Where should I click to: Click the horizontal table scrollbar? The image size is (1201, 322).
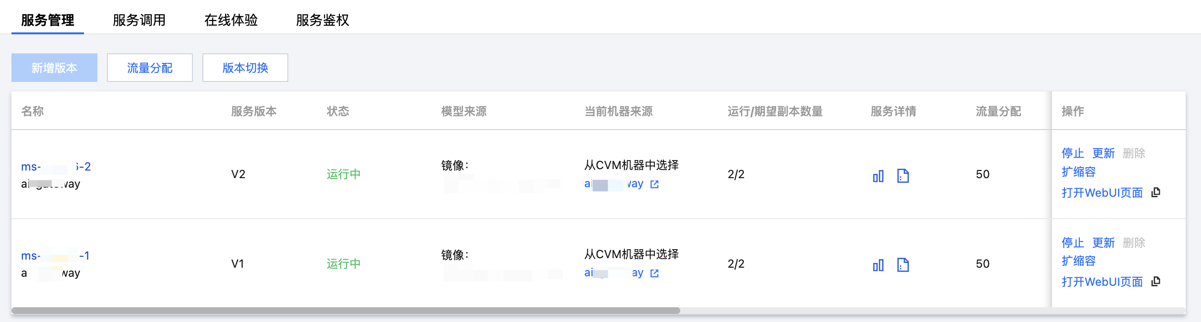[346, 311]
